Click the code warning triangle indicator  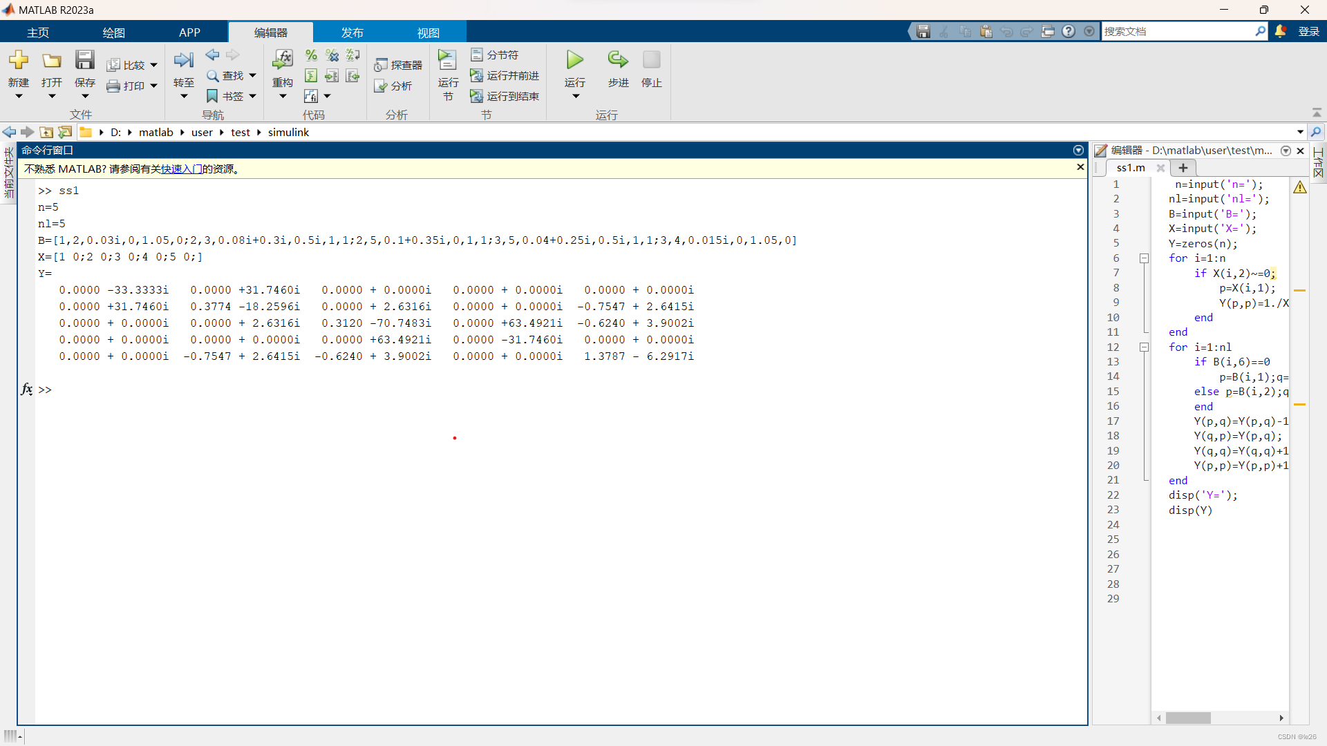pos(1300,187)
